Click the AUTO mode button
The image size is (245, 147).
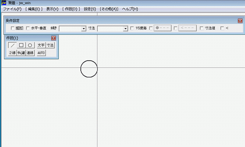click(41, 53)
